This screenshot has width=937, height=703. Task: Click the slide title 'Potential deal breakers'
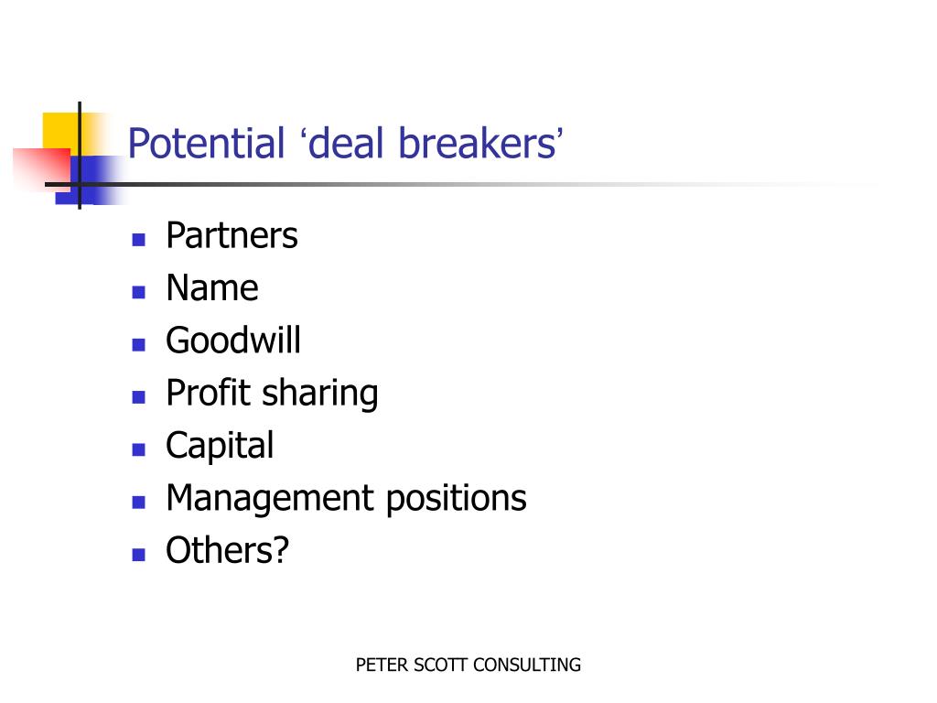pos(345,144)
